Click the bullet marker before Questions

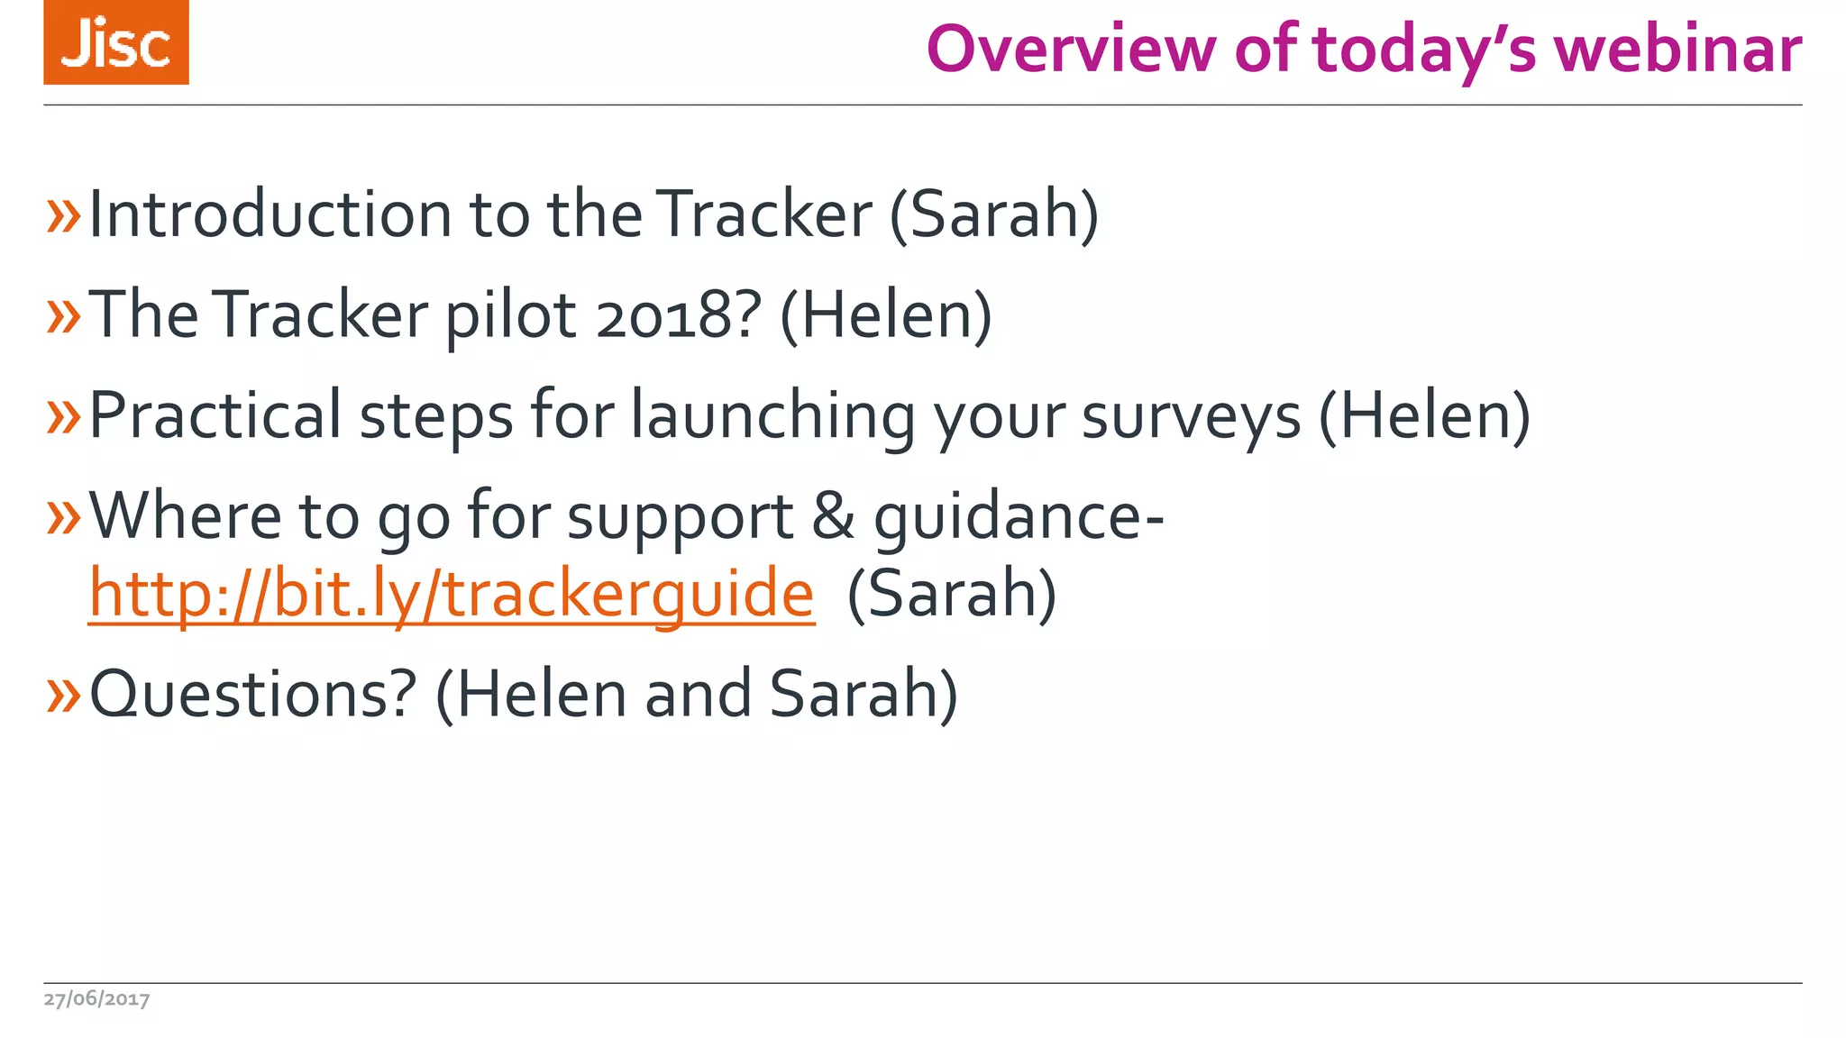click(63, 696)
